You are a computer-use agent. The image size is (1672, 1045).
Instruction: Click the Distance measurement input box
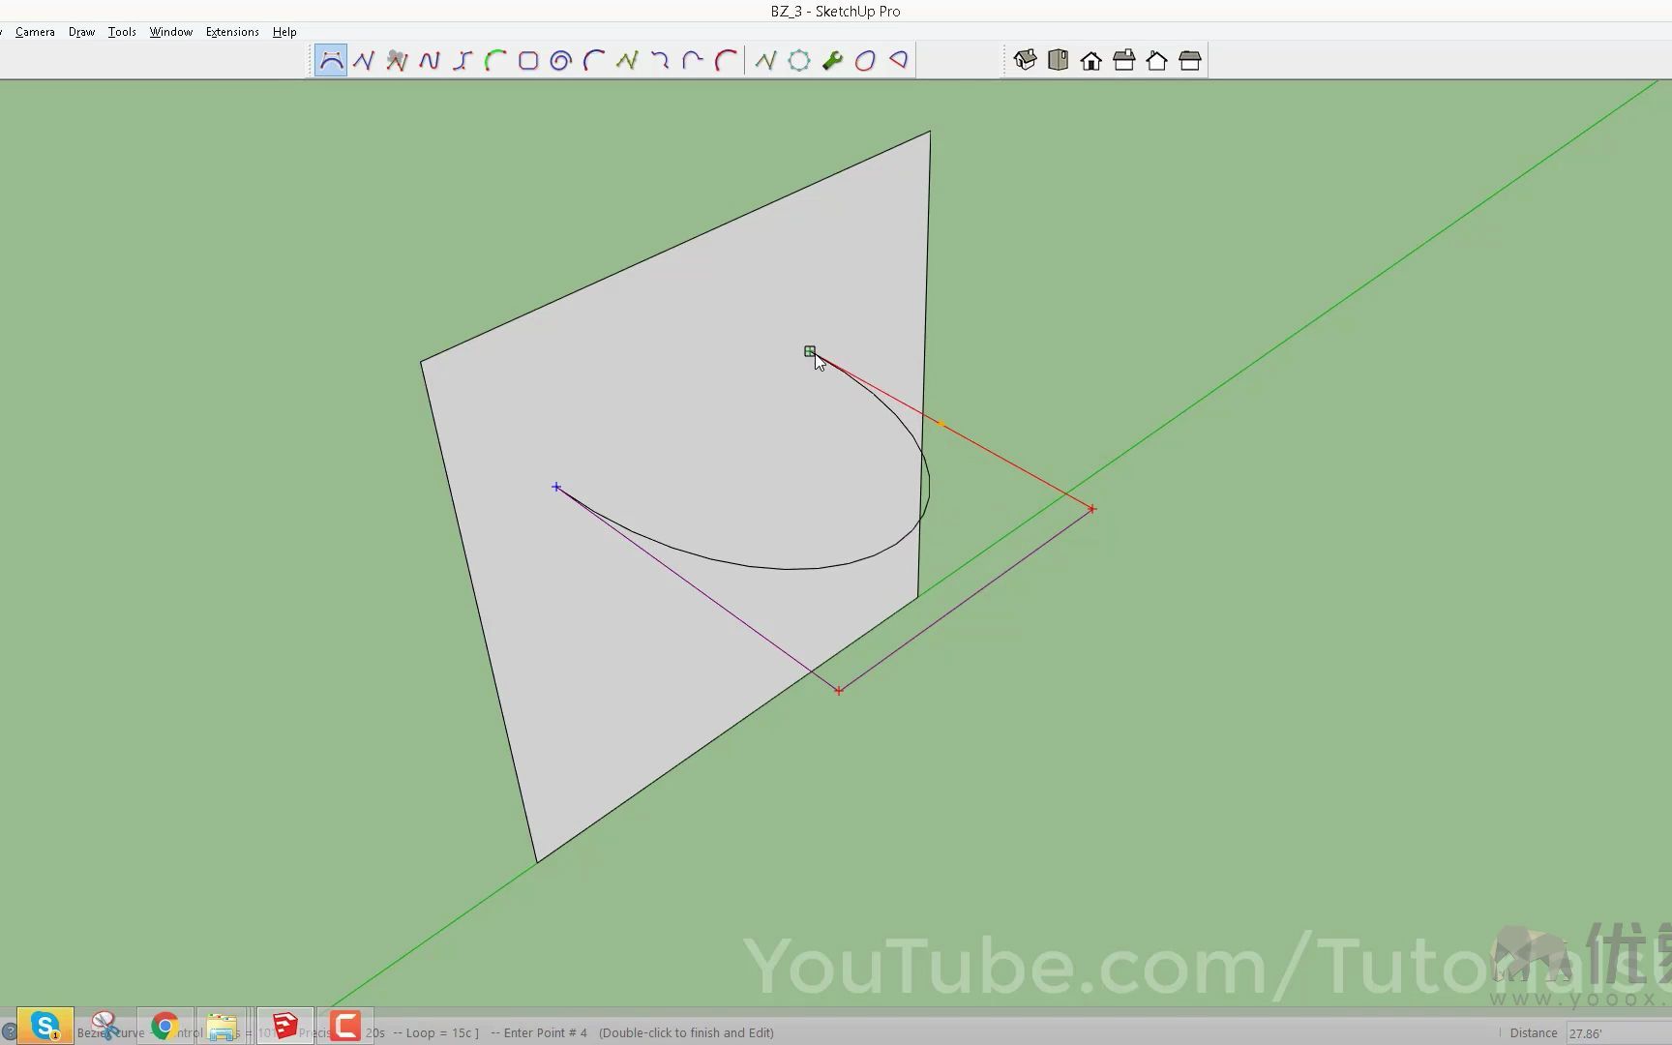pyautogui.click(x=1616, y=1032)
